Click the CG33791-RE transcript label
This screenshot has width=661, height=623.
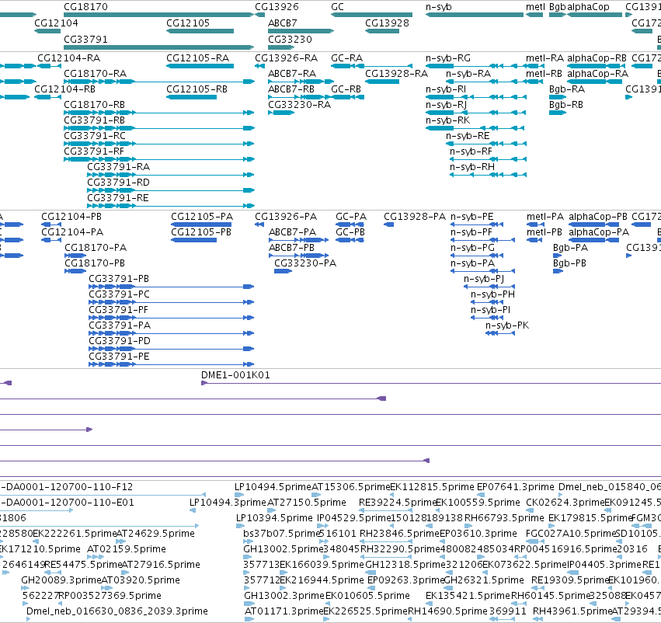(x=117, y=197)
